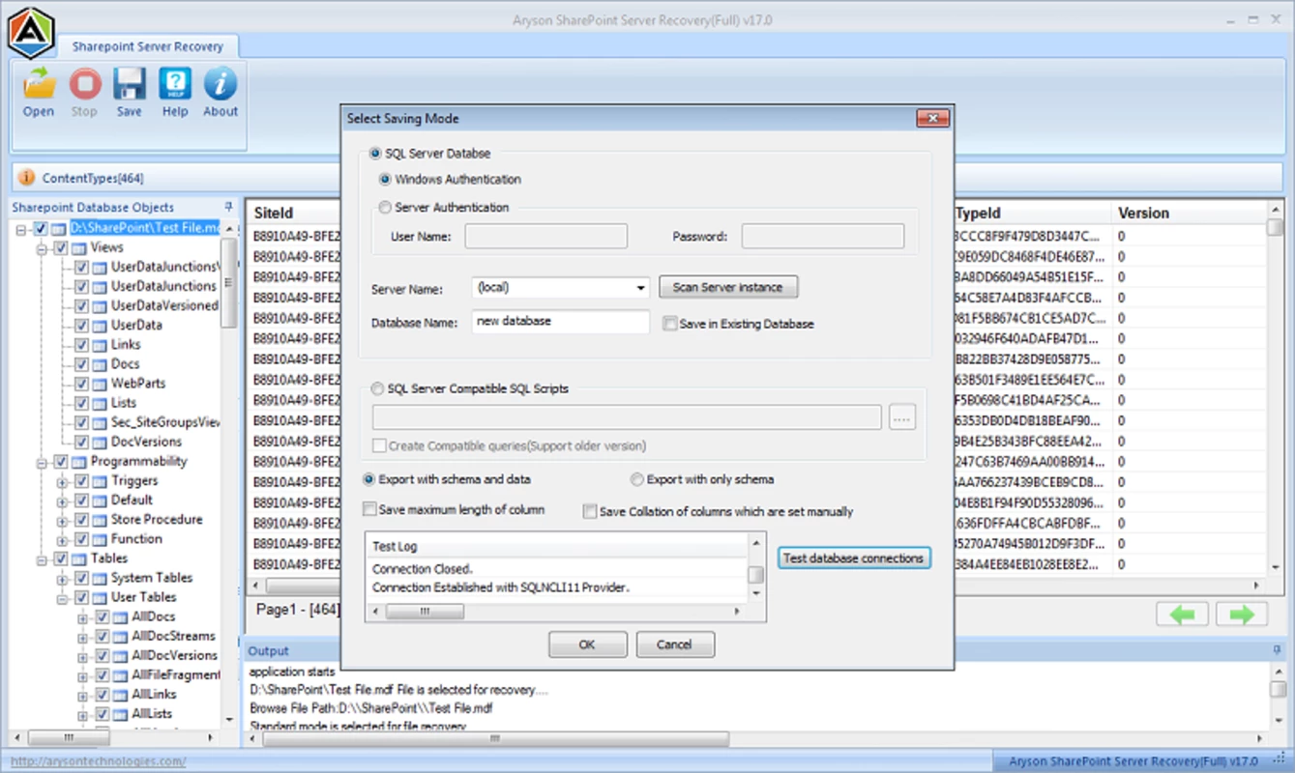Go to previous page green arrow
The image size is (1295, 773).
1182,615
